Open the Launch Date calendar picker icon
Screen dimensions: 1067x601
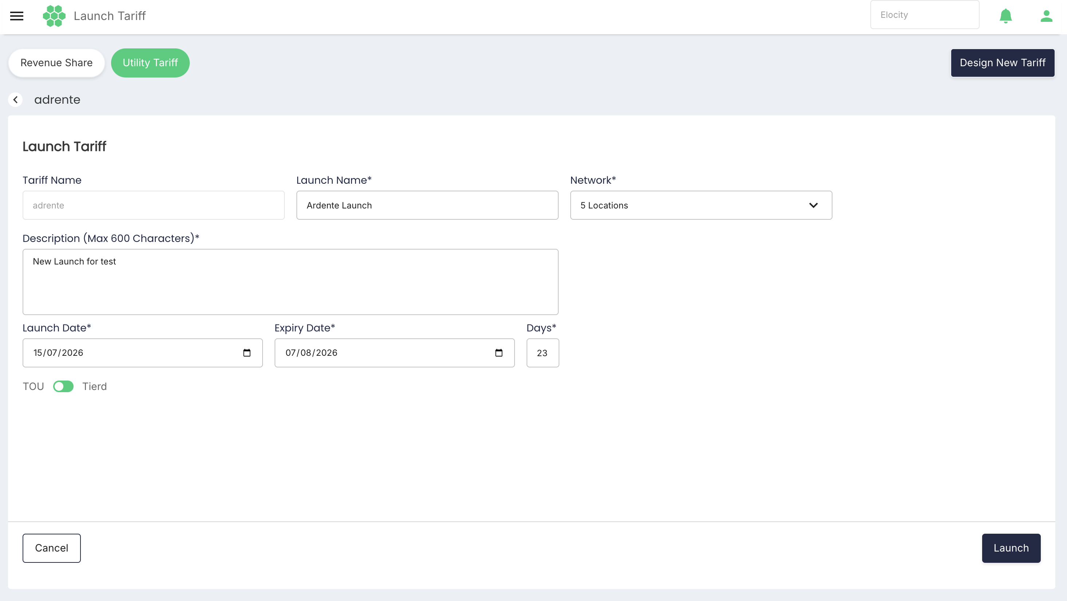[x=247, y=353]
